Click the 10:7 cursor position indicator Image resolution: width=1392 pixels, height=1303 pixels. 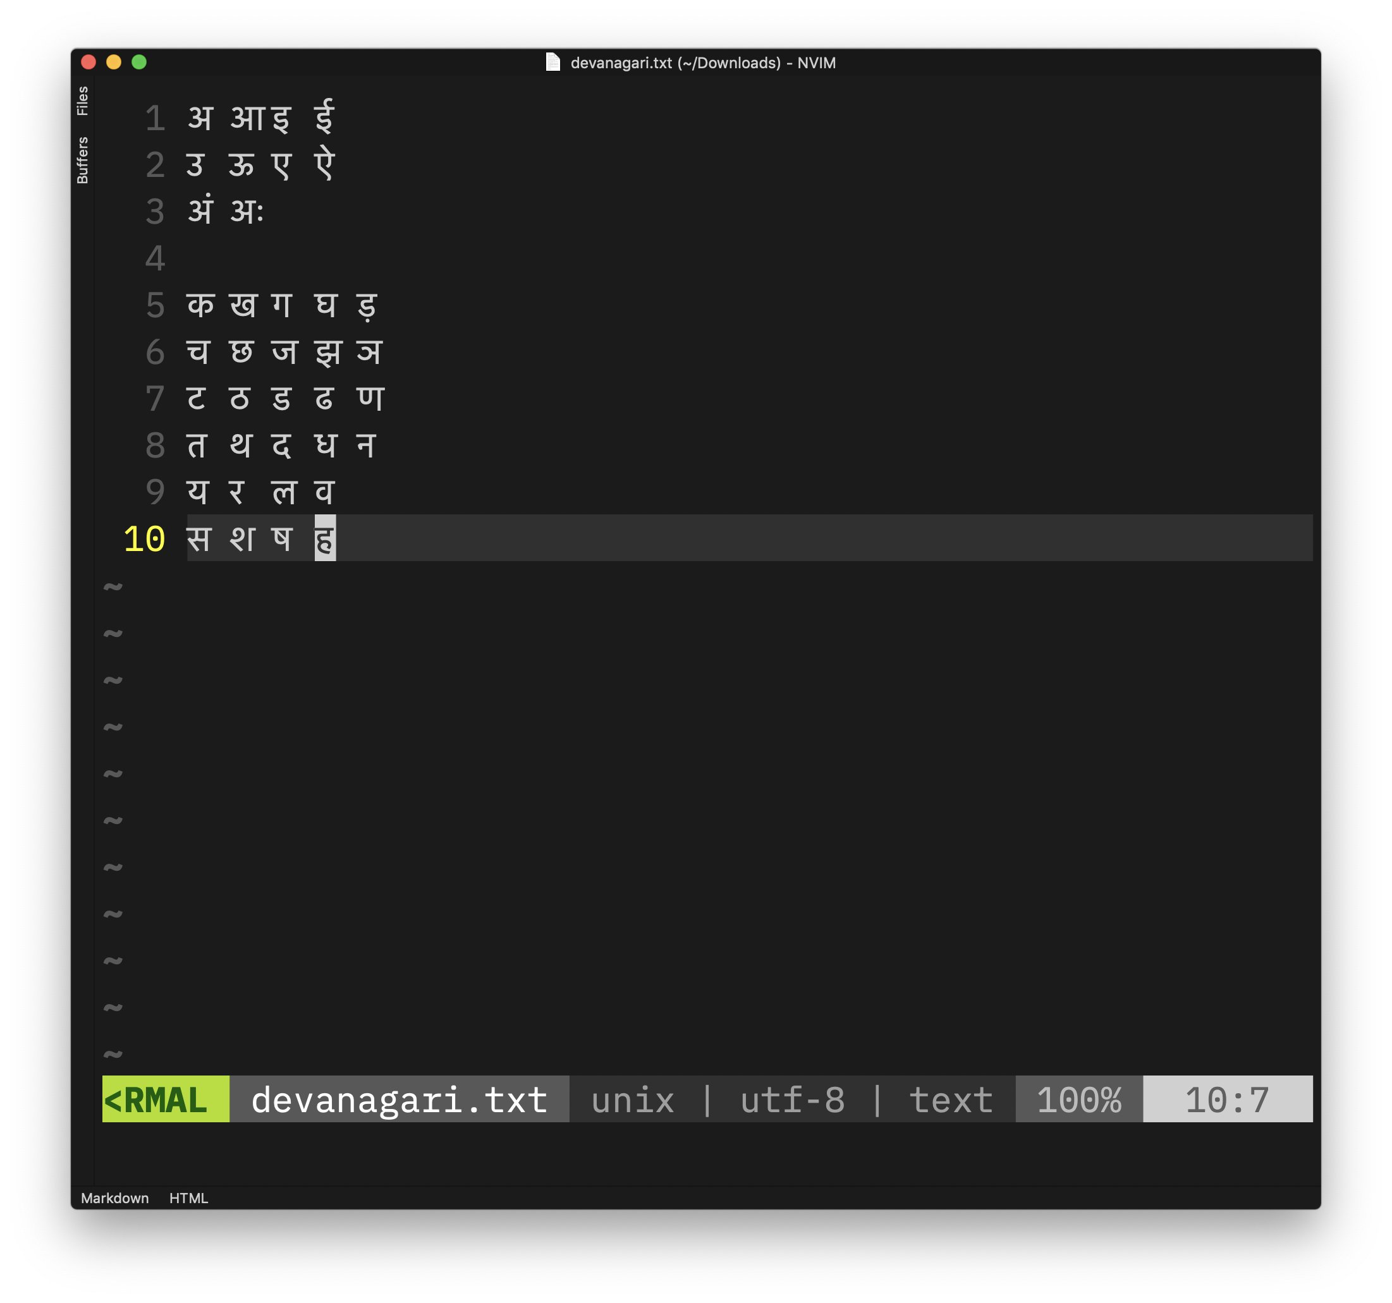(1228, 1099)
